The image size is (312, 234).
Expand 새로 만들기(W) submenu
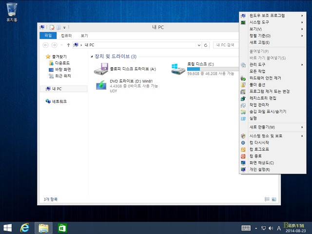point(273,127)
